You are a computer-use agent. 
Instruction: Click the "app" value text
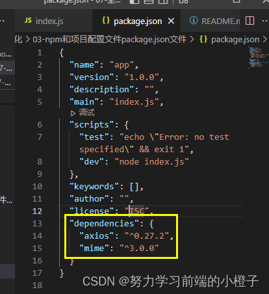coord(122,65)
